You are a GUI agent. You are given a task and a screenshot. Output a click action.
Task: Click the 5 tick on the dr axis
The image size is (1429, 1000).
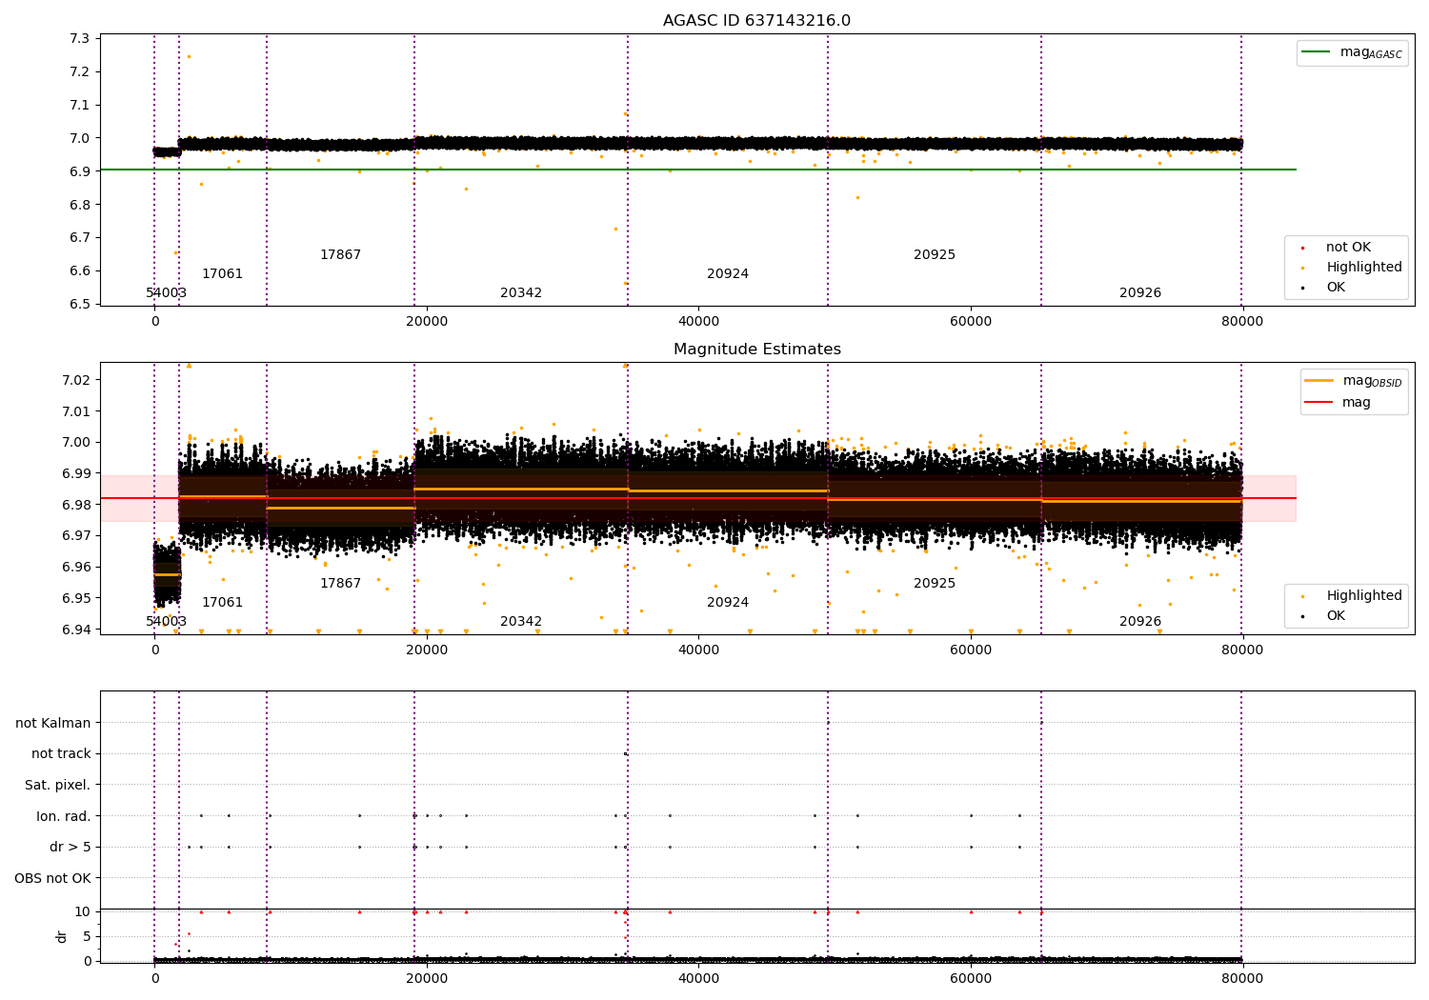(x=88, y=936)
